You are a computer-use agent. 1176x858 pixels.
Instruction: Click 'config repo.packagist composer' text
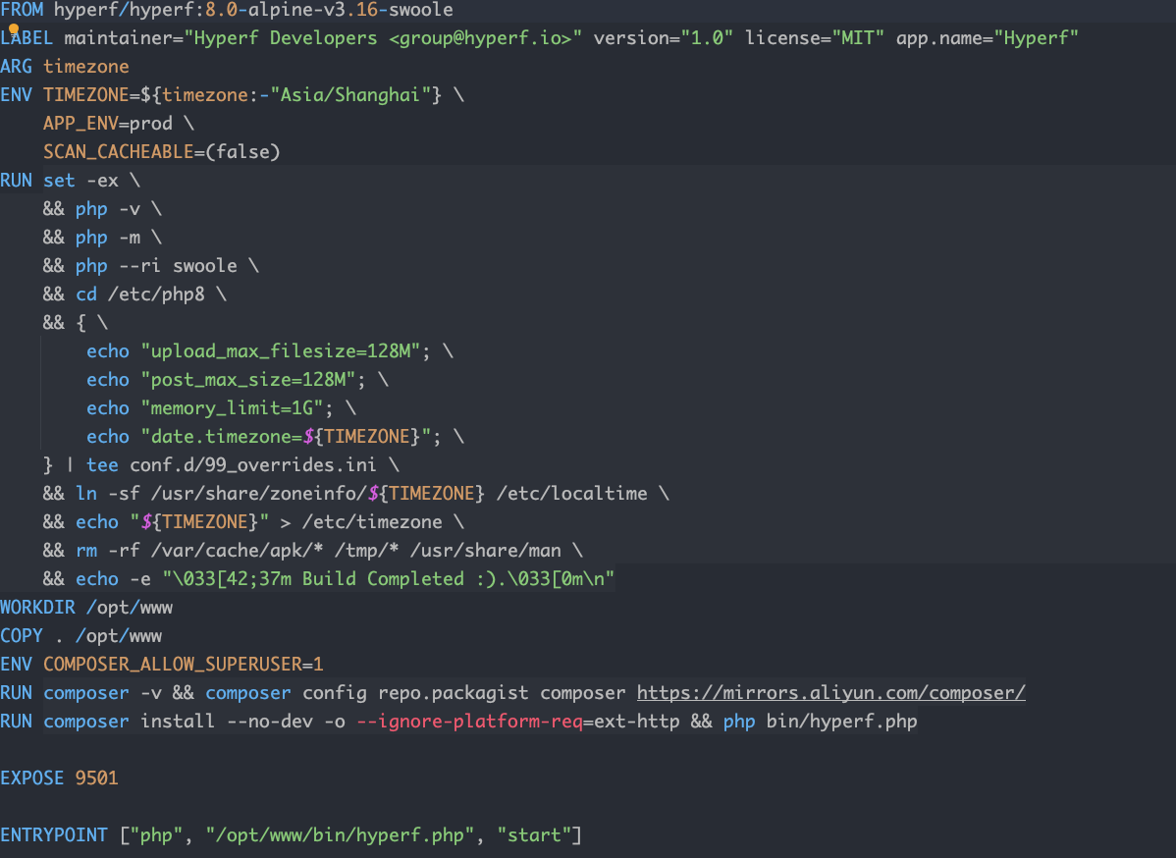pyautogui.click(x=463, y=694)
